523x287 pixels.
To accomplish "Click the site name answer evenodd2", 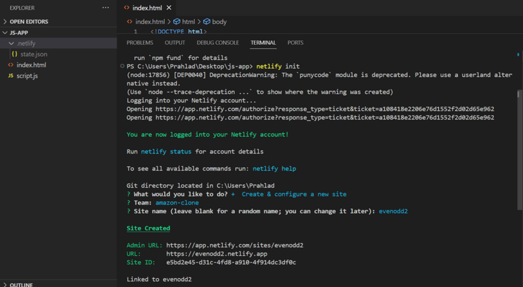I will (x=393, y=211).
